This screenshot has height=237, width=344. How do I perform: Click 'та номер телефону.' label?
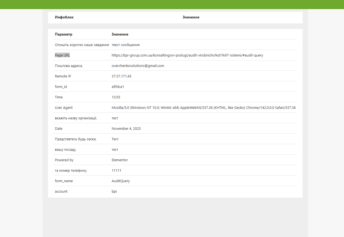(71, 171)
